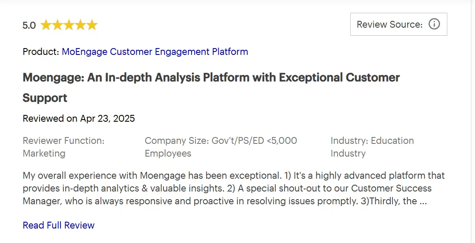Click the Product: label before the link
475x243 pixels.
(x=41, y=52)
